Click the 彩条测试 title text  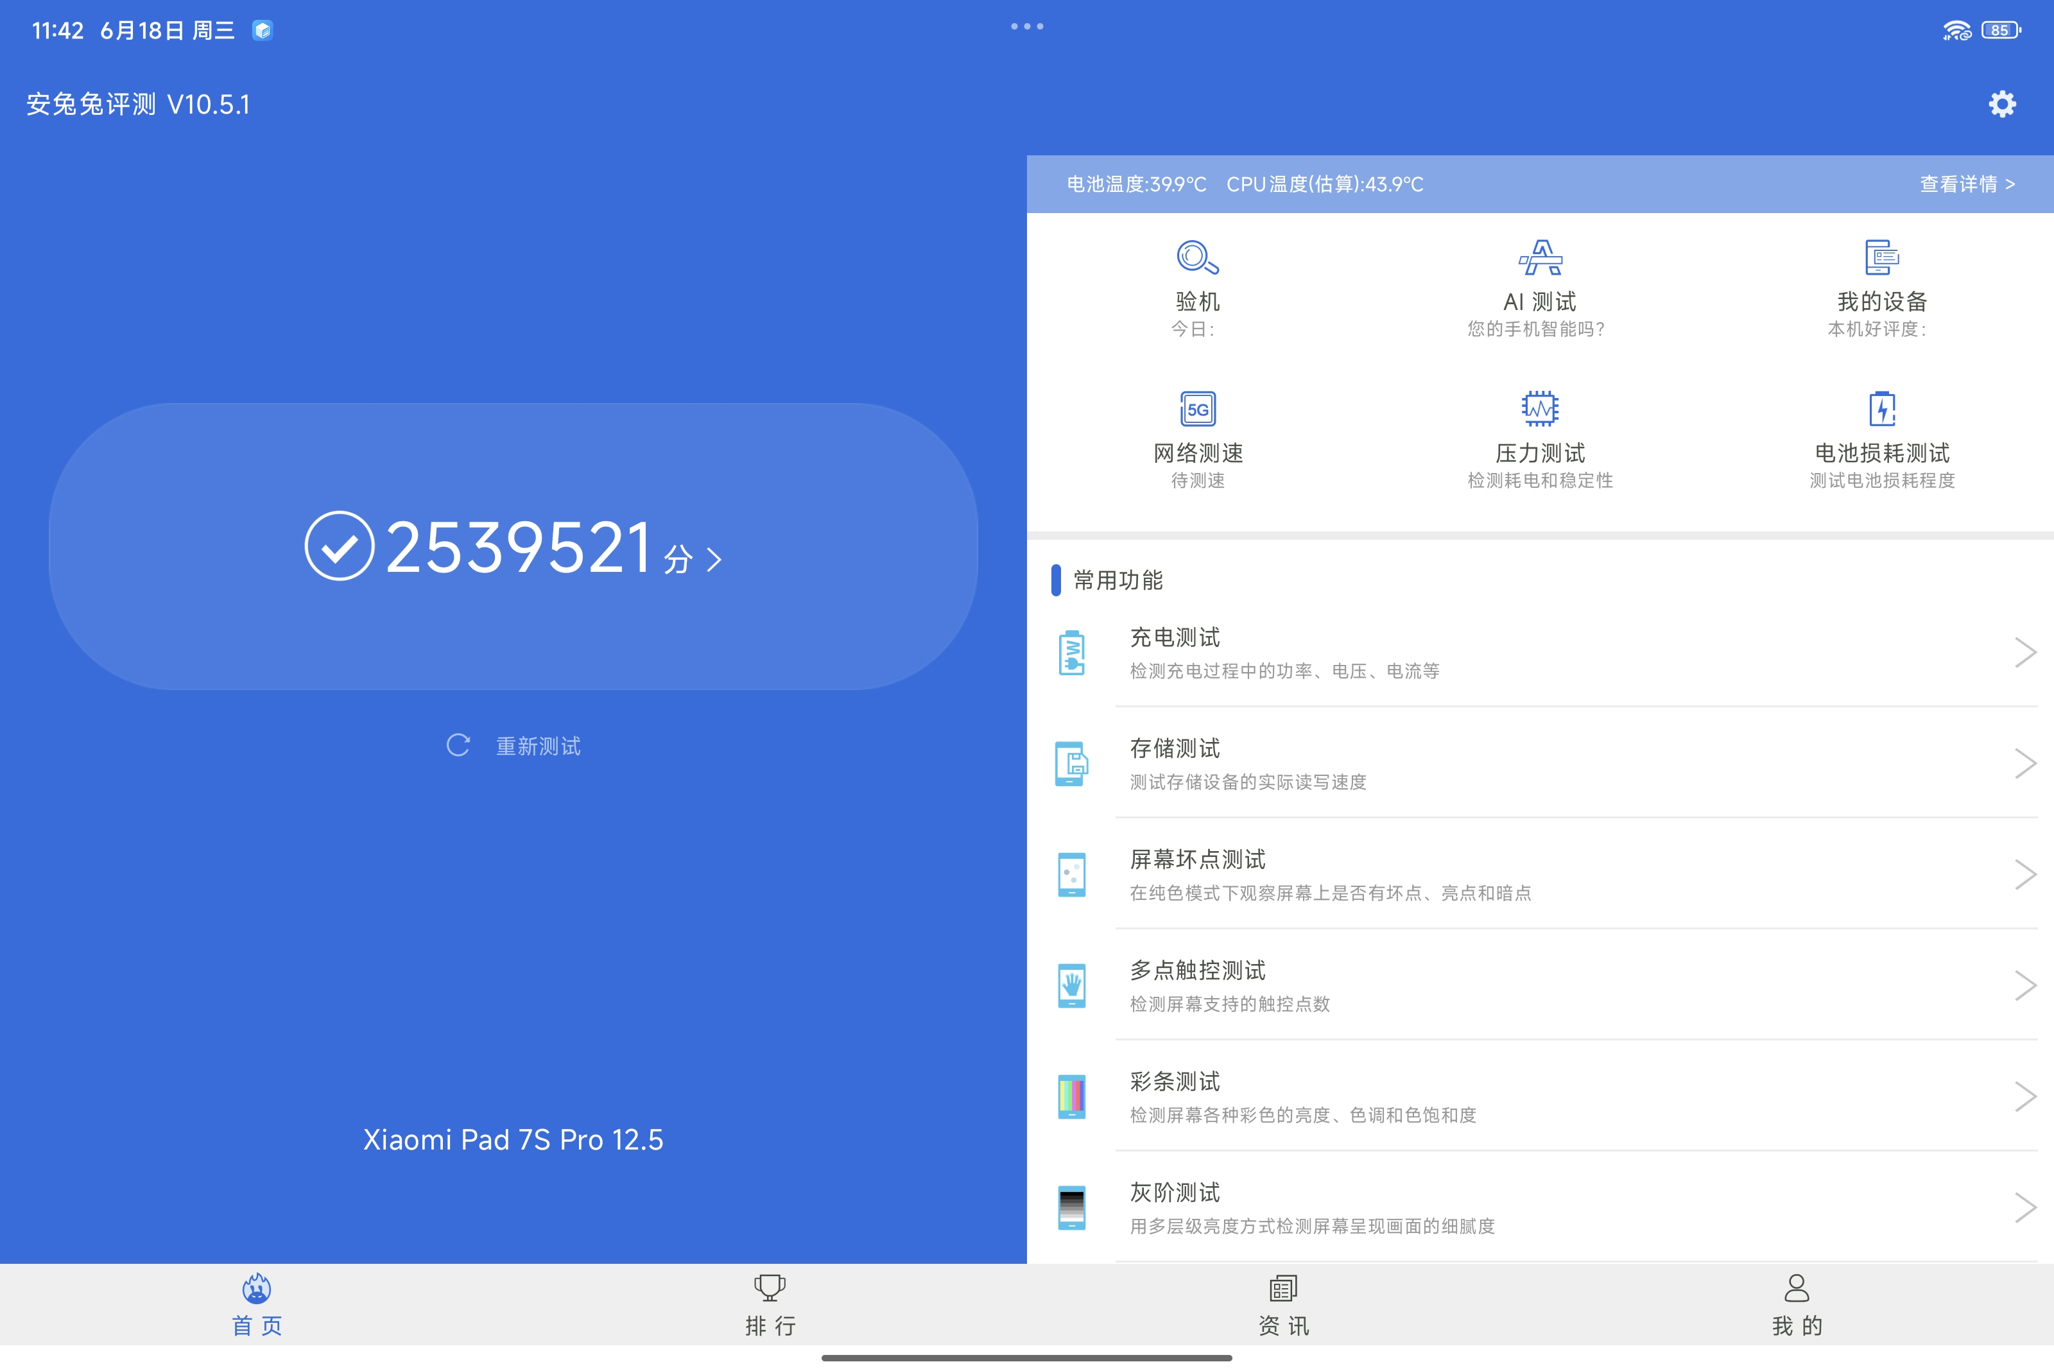(1175, 1082)
